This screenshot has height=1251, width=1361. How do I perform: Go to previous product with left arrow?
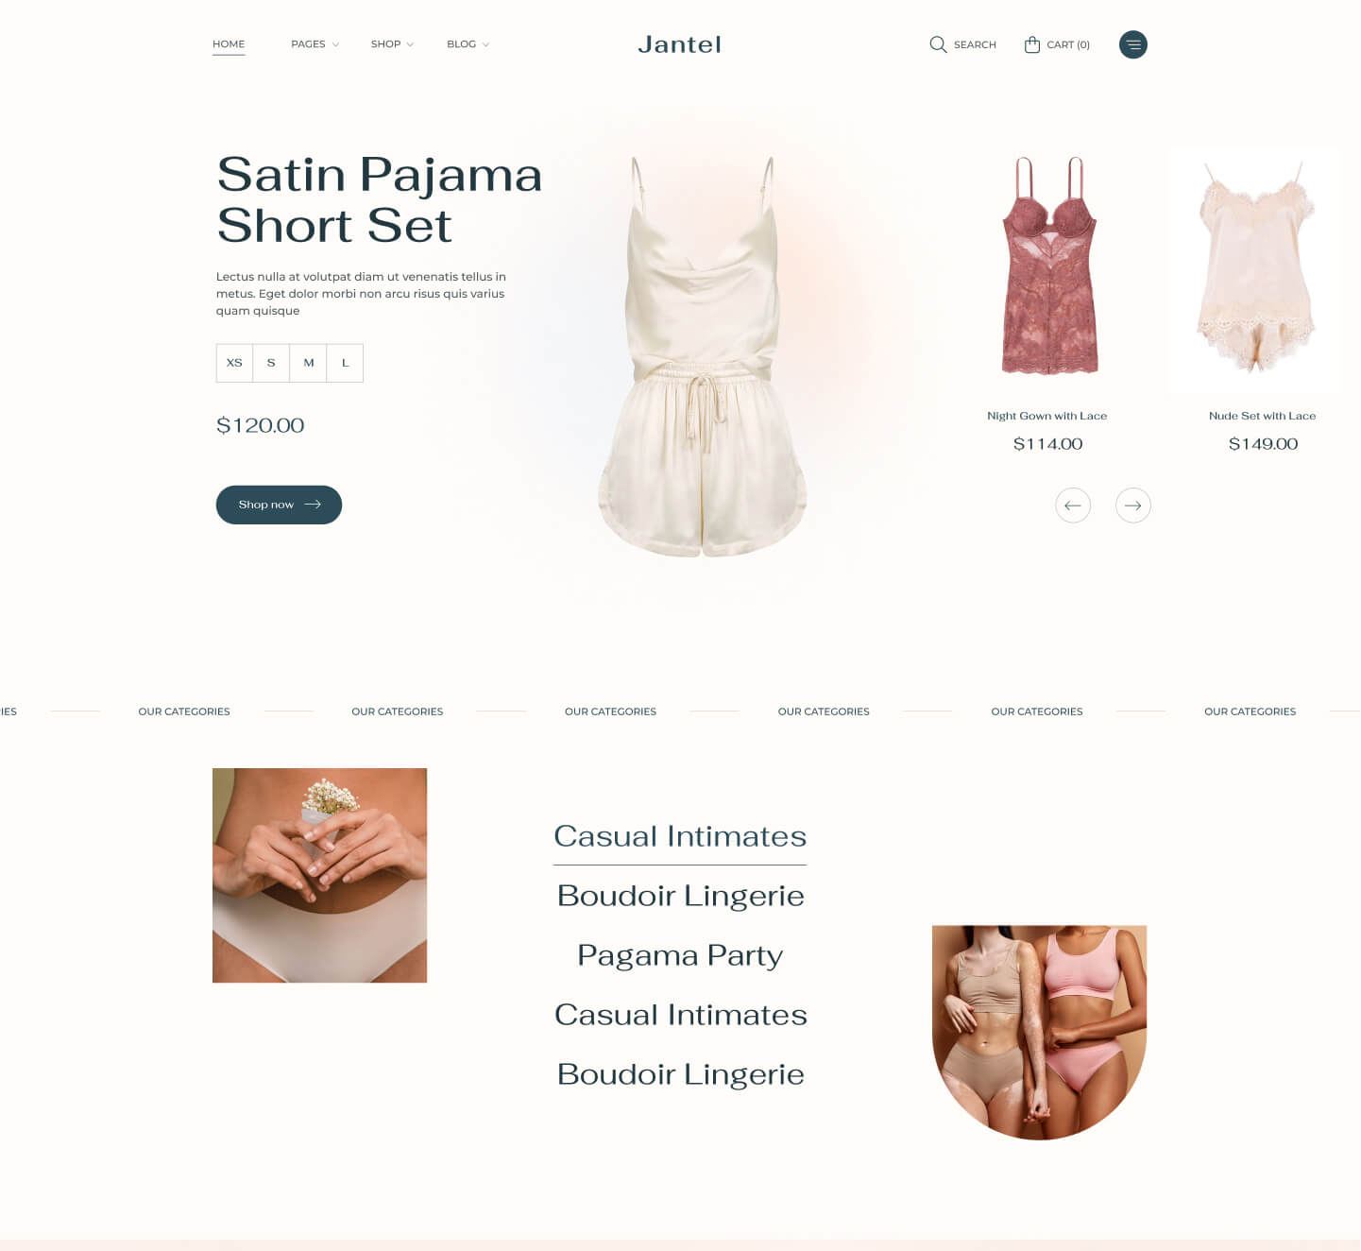pos(1073,506)
